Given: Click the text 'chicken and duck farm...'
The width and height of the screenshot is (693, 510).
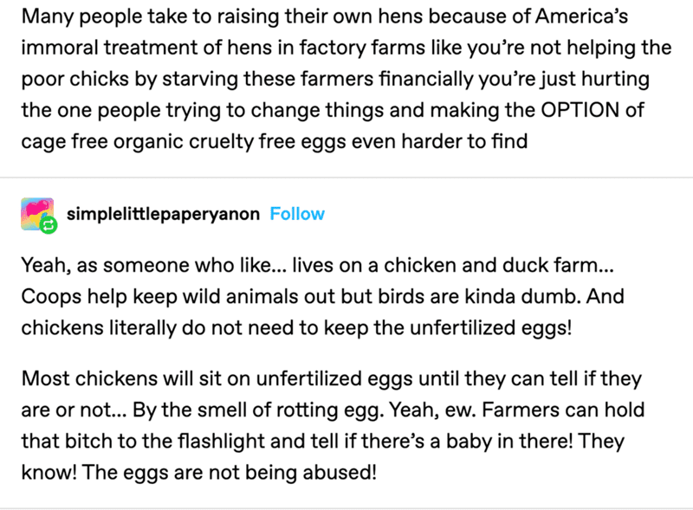Looking at the screenshot, I should click(x=499, y=265).
